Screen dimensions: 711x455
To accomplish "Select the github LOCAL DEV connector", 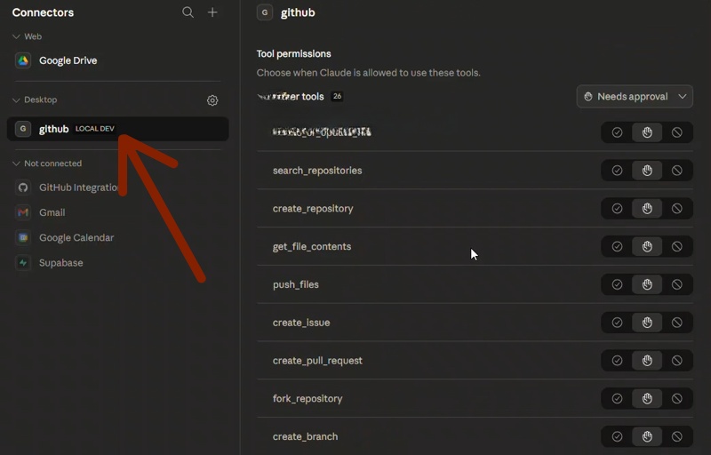I will (118, 129).
